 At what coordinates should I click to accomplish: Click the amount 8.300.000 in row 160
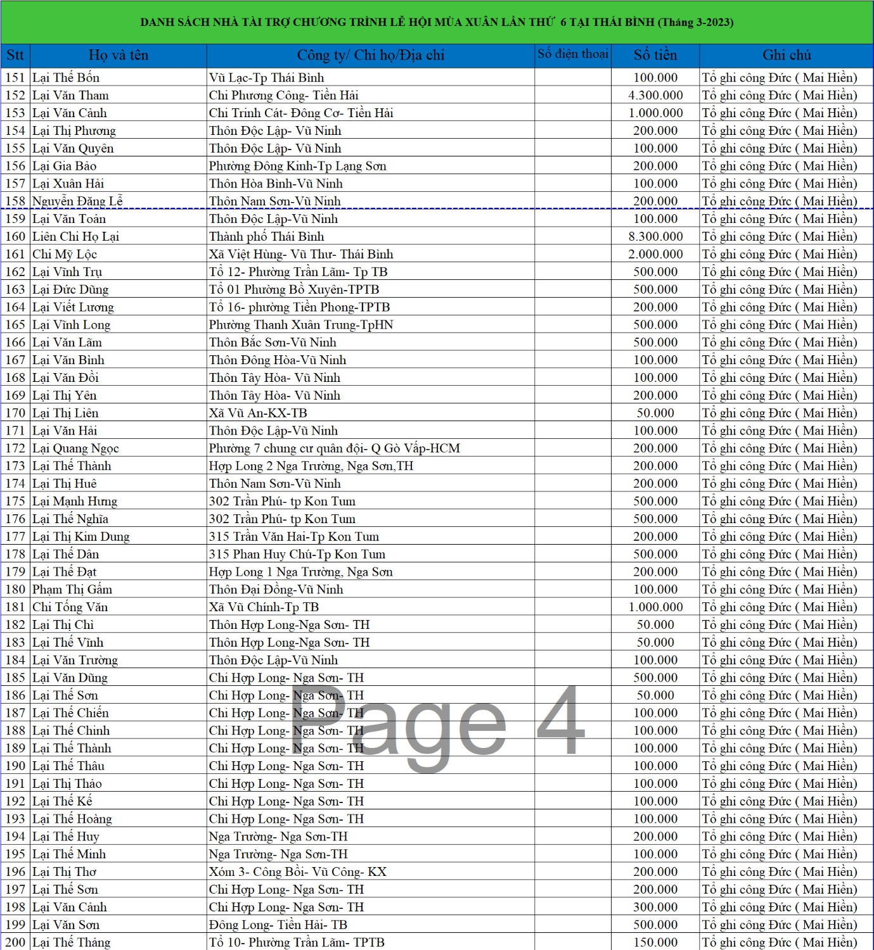point(655,237)
